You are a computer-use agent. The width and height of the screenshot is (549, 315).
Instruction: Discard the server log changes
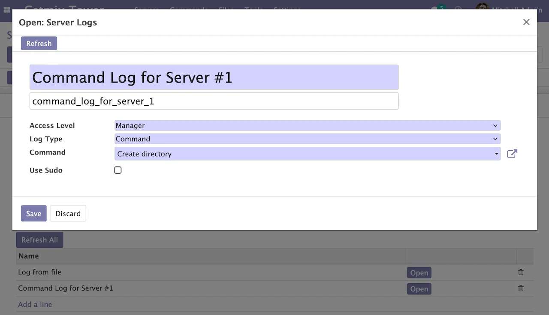68,213
